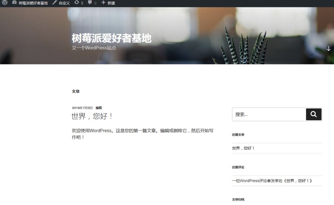Open the post title 世界，您好！

(x=92, y=116)
